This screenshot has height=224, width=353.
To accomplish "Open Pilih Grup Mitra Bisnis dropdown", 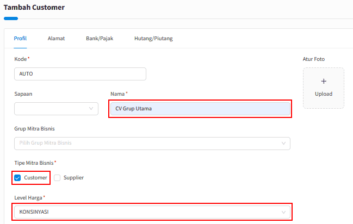I will coord(152,144).
